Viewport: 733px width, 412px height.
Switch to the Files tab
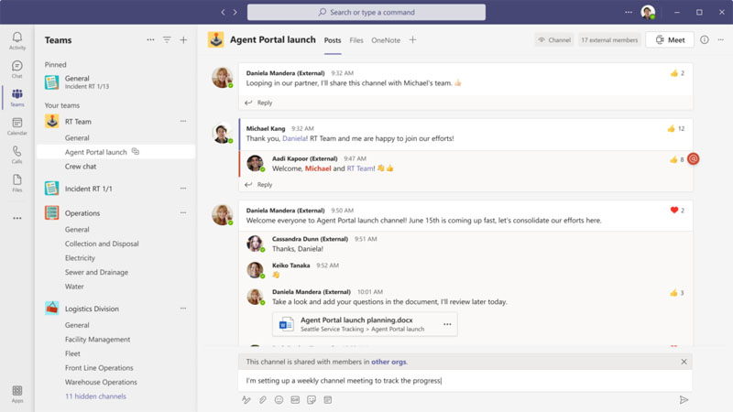[x=356, y=40]
